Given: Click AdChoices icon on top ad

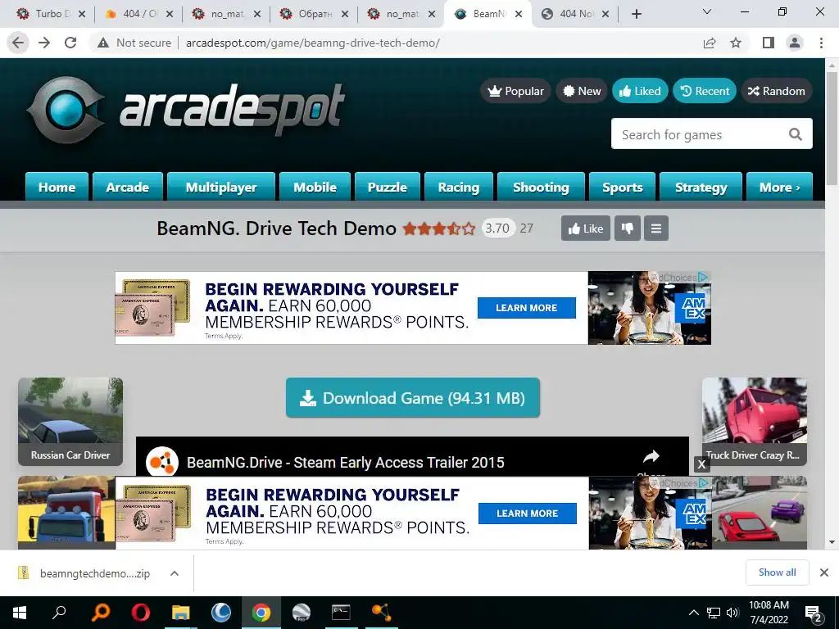Looking at the screenshot, I should click(702, 277).
